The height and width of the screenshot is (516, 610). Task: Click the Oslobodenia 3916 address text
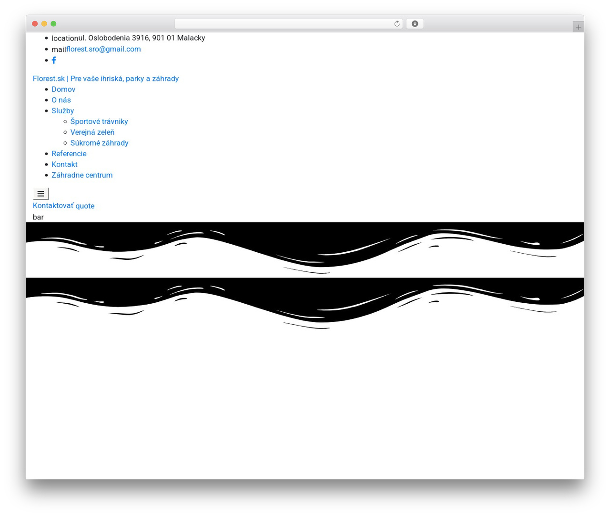point(142,38)
